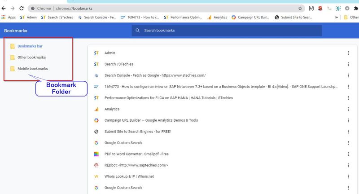Open more actions for Performance Optimizations row
The width and height of the screenshot is (359, 194).
[x=348, y=98]
